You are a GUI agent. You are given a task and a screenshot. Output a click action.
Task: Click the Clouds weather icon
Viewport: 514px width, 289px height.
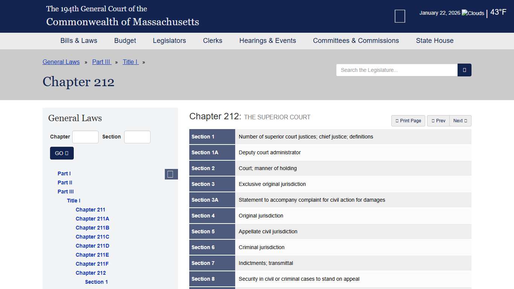[x=473, y=13]
